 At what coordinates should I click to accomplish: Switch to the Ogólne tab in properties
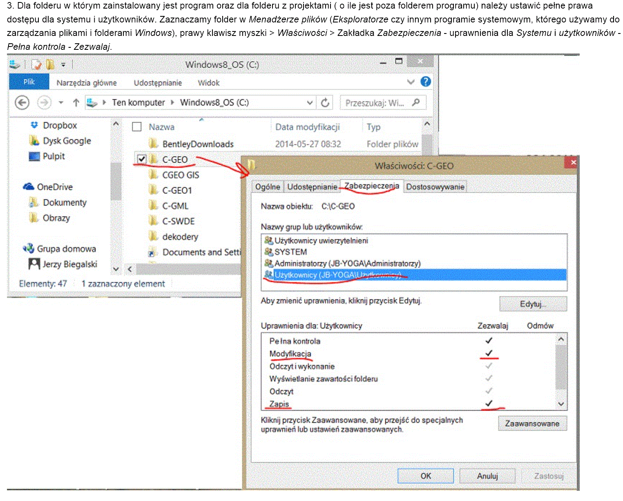click(268, 187)
